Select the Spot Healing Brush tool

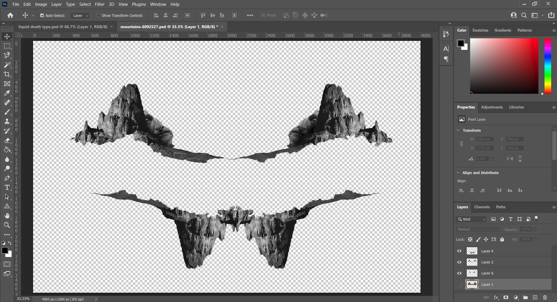point(7,103)
